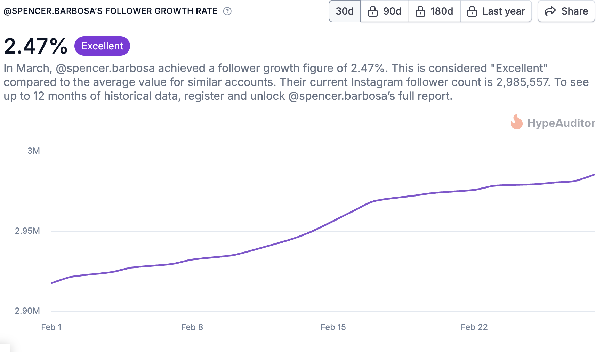
Task: Click the lock icon on Last year
Action: pyautogui.click(x=472, y=11)
